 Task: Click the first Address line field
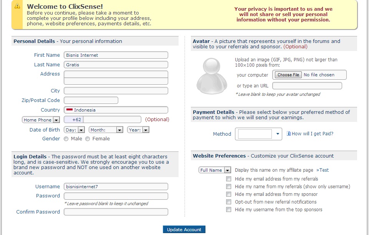(116, 74)
